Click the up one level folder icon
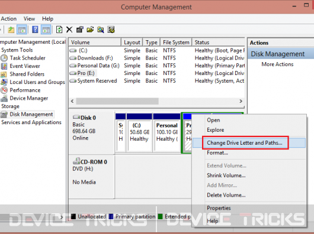314x234 pixels. pos(11,30)
